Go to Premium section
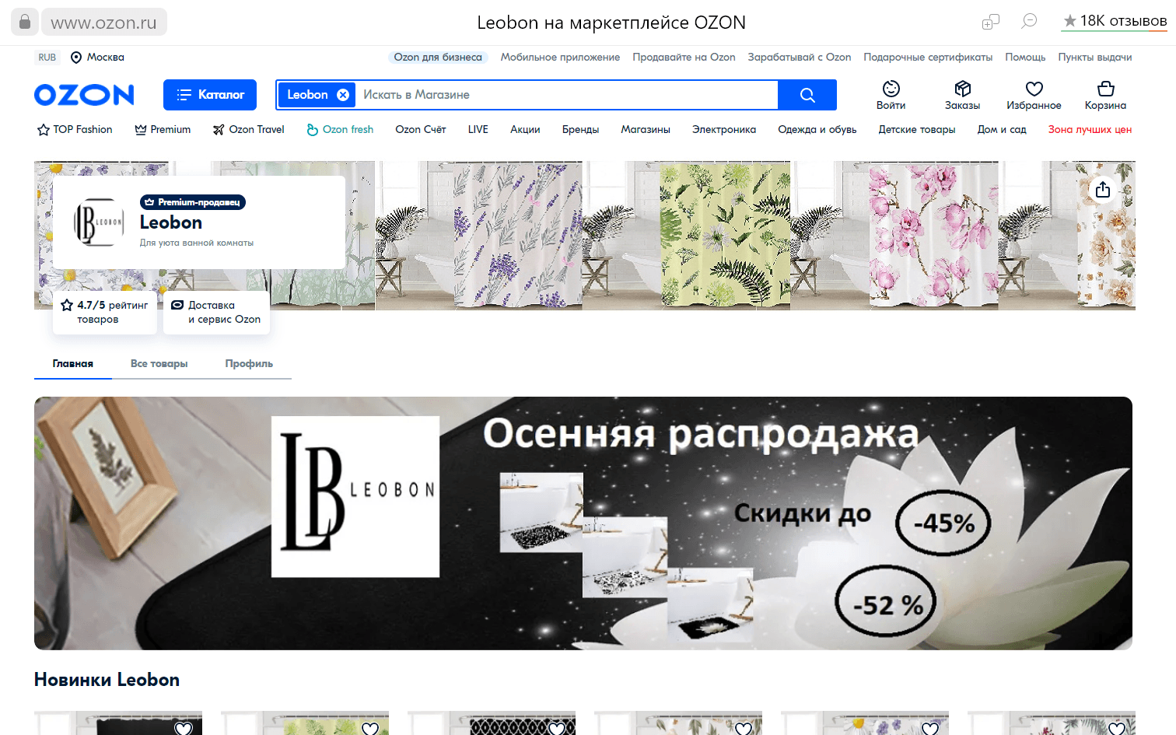 (163, 130)
